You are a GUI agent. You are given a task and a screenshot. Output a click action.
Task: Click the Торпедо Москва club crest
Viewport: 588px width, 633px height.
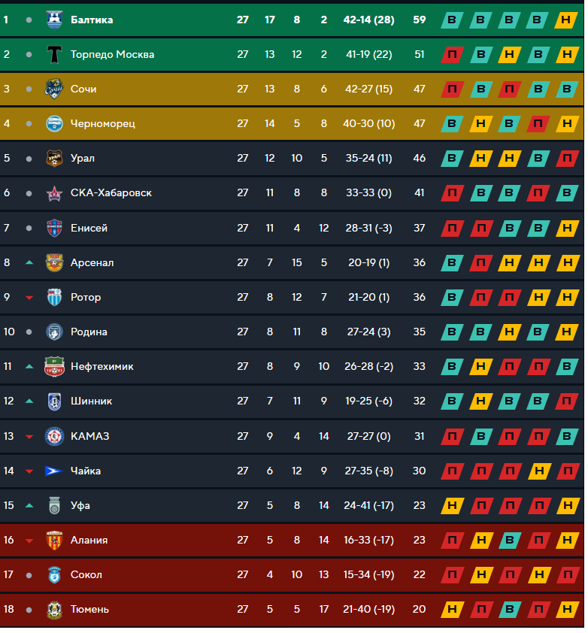click(54, 54)
